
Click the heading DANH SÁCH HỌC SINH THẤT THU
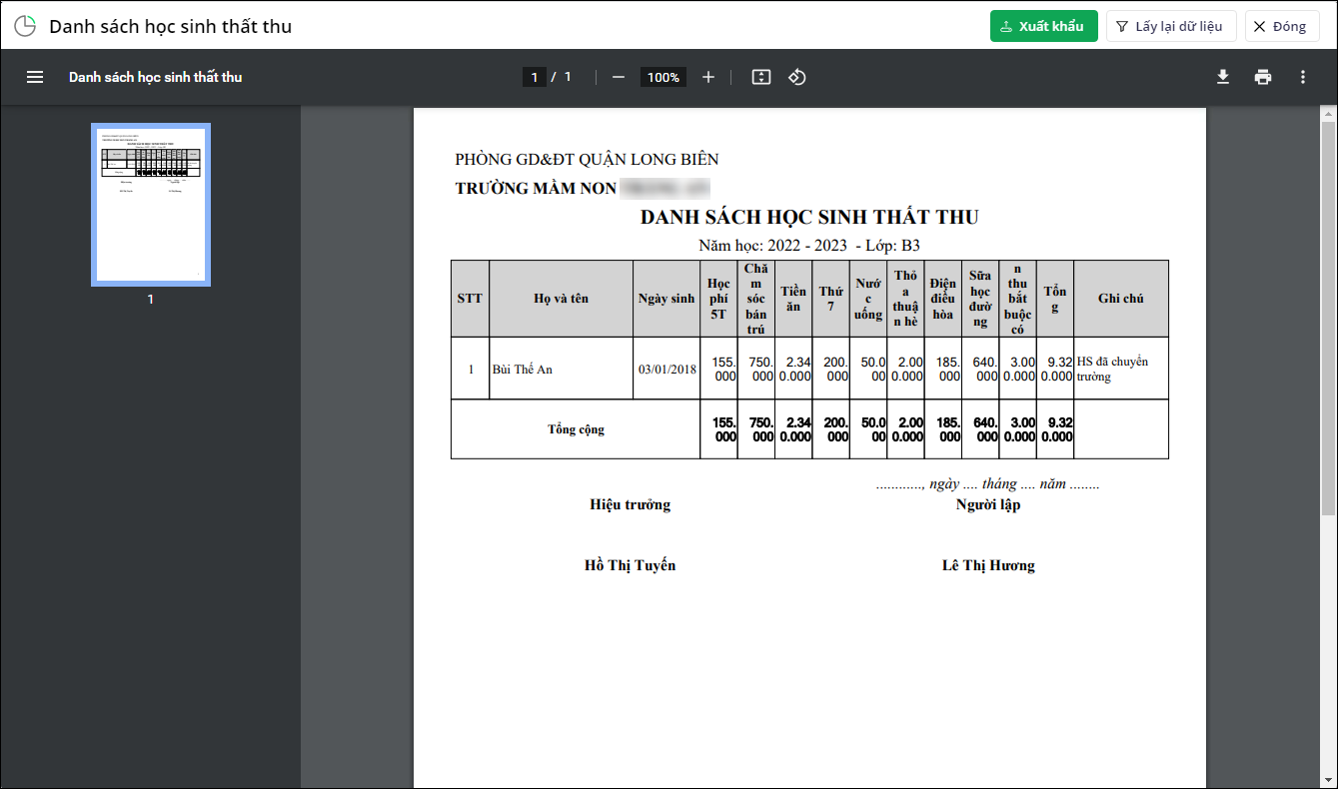809,217
